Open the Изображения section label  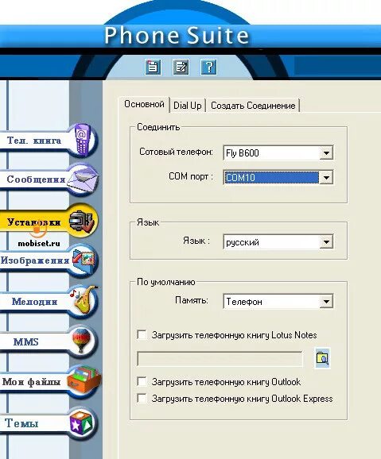coord(35,260)
